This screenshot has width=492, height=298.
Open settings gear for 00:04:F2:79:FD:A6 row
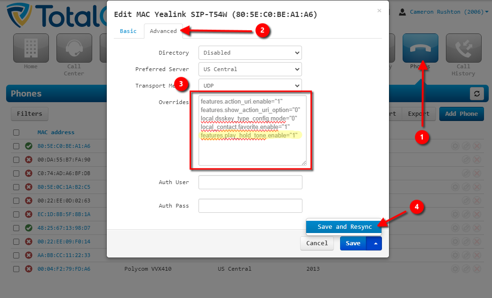pyautogui.click(x=455, y=269)
